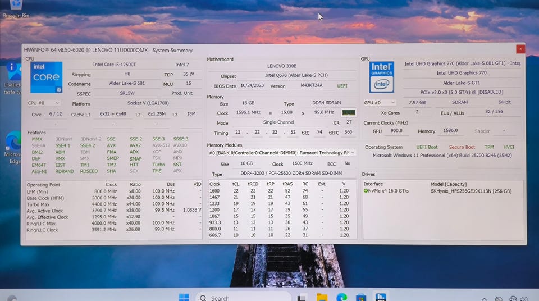Click the SKHynix 256 GB drive entry
Screen dimensions: 539x301
coord(471,191)
